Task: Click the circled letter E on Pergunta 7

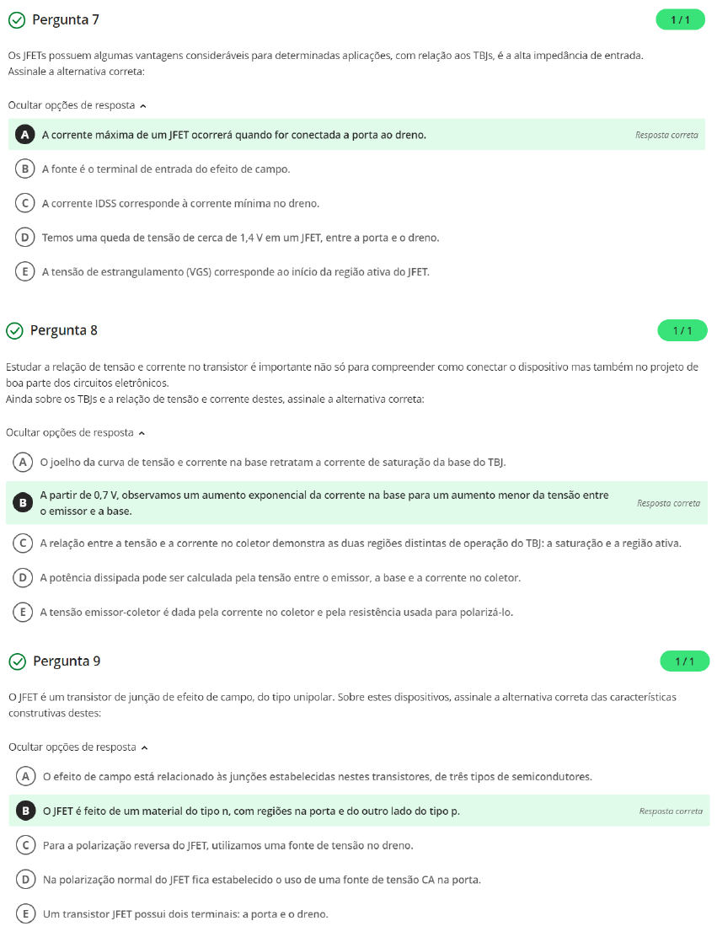Action: [x=24, y=271]
